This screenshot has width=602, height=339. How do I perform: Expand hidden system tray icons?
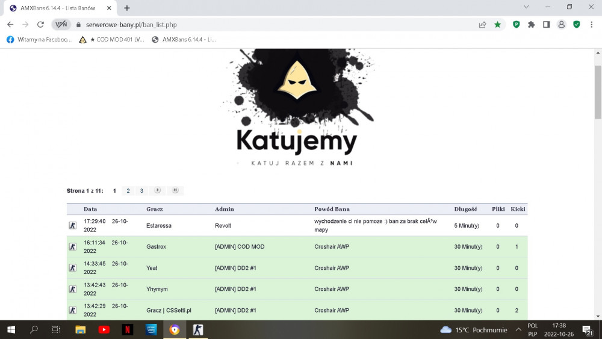[x=519, y=330]
